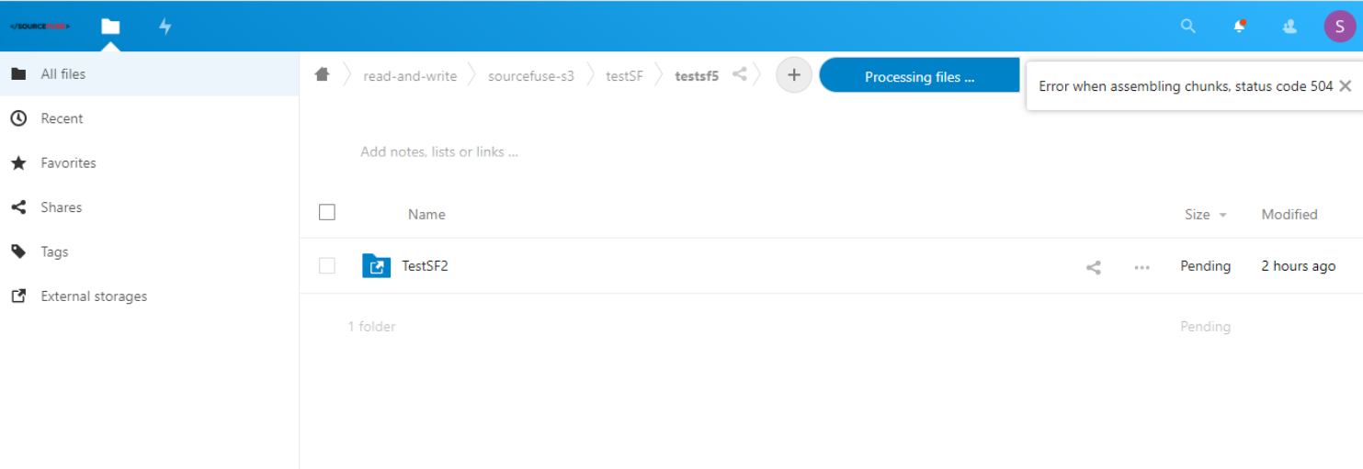Sort by Size column arrow
This screenshot has width=1363, height=469.
click(x=1222, y=215)
